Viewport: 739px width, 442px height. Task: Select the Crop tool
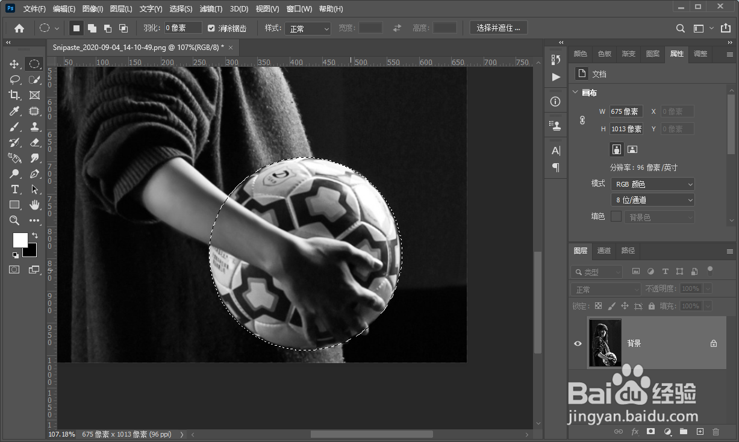pyautogui.click(x=14, y=95)
